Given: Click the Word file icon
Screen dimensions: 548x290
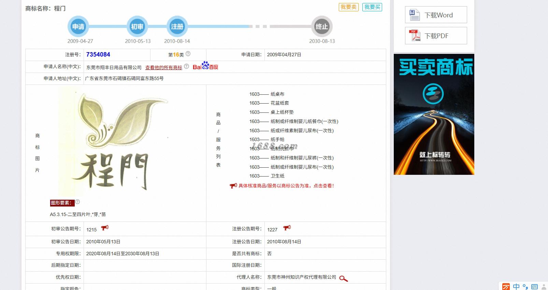Looking at the screenshot, I should pyautogui.click(x=415, y=15).
